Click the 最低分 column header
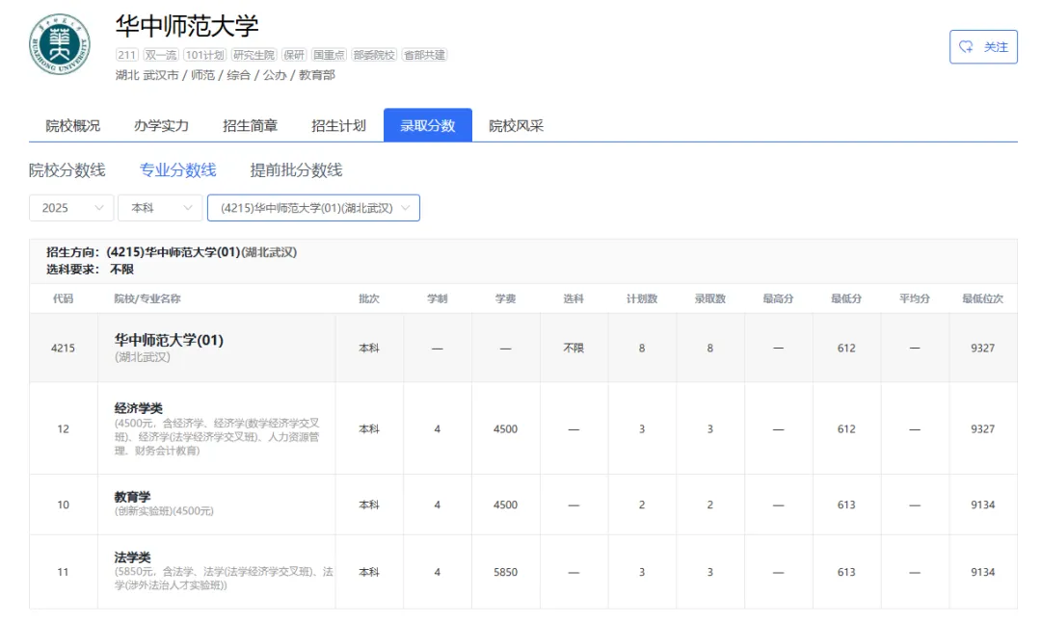 [846, 298]
